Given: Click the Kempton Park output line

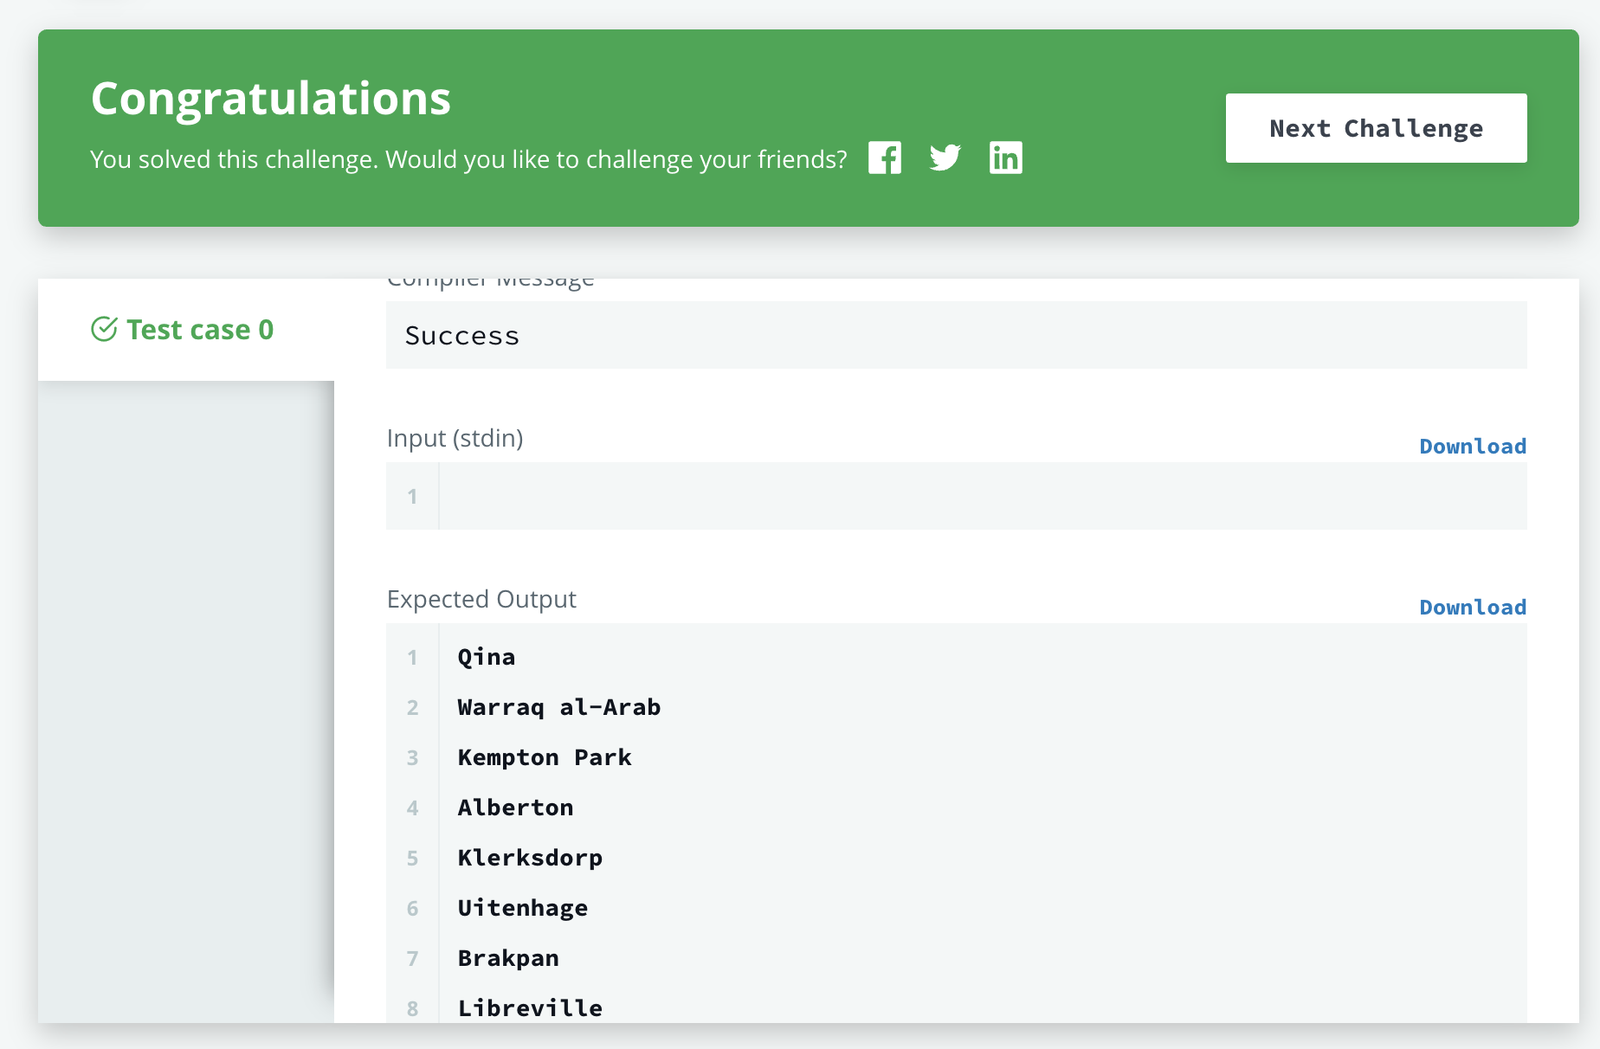Looking at the screenshot, I should pyautogui.click(x=545, y=758).
